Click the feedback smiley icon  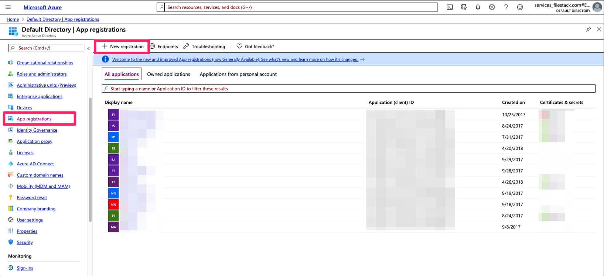[x=520, y=7]
